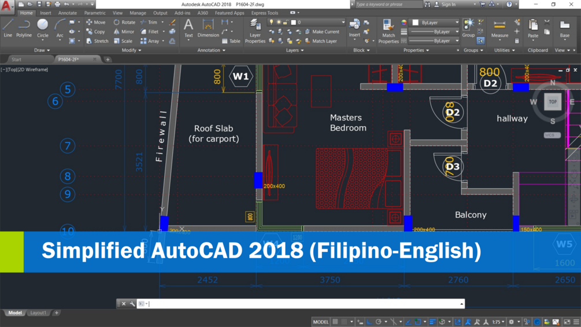Click in the command line input
This screenshot has width=581, height=327.
(x=304, y=304)
